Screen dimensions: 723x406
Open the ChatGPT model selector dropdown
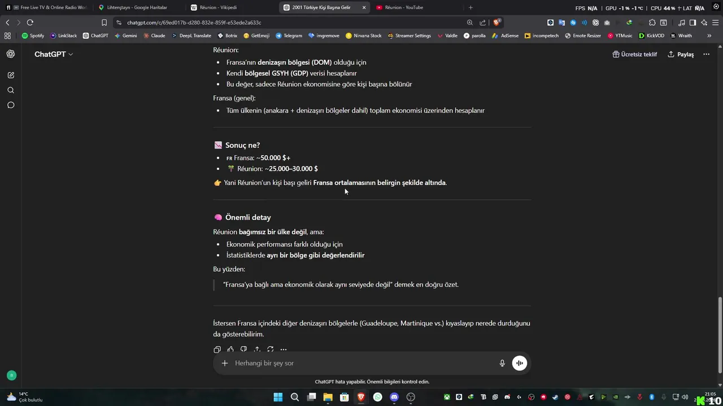(x=54, y=54)
